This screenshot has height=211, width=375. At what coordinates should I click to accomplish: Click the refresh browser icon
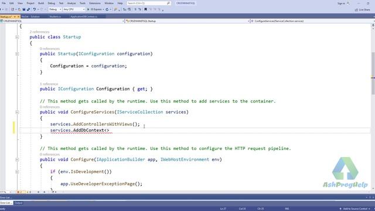pos(107,9)
